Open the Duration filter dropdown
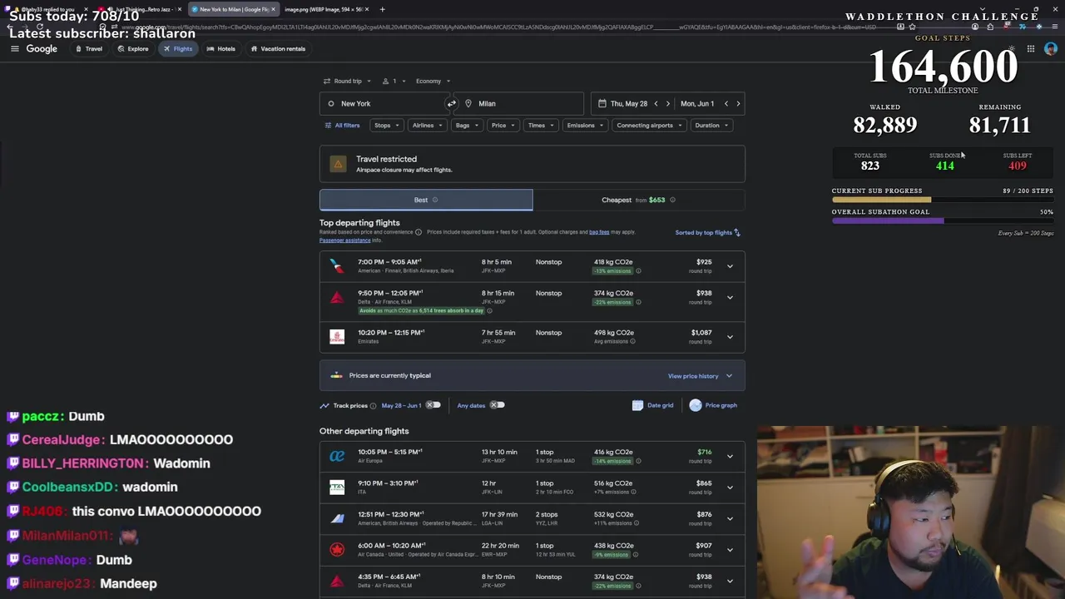The image size is (1065, 599). pyautogui.click(x=711, y=125)
